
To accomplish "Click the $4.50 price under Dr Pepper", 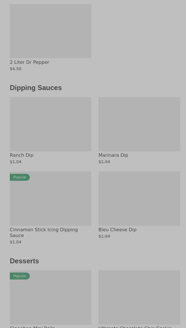I will pos(16,69).
